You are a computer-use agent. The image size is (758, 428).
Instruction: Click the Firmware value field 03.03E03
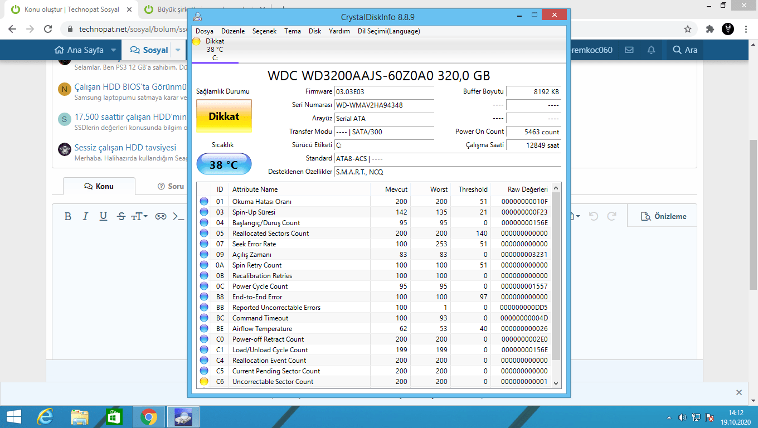coord(383,91)
